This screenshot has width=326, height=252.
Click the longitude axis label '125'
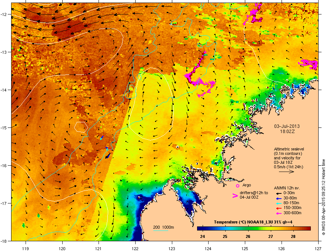coord(245,248)
